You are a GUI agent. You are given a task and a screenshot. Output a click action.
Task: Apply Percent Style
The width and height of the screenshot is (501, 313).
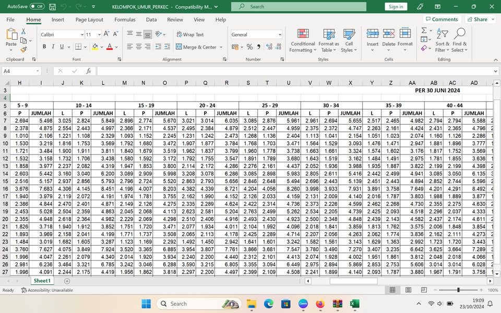[x=249, y=47]
